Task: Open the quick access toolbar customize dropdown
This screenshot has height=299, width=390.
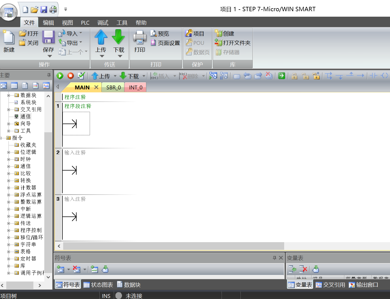Action: click(66, 9)
